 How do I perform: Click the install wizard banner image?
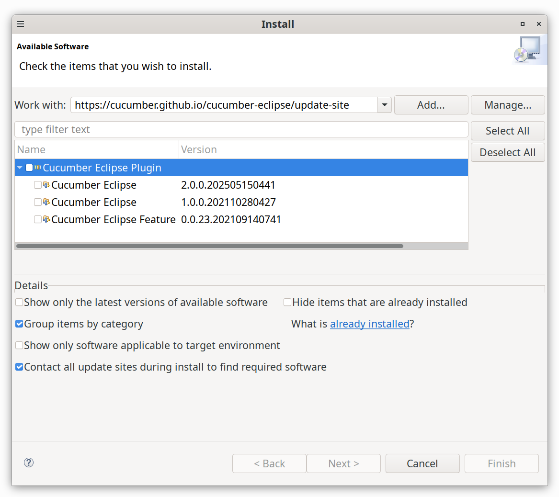pyautogui.click(x=529, y=50)
